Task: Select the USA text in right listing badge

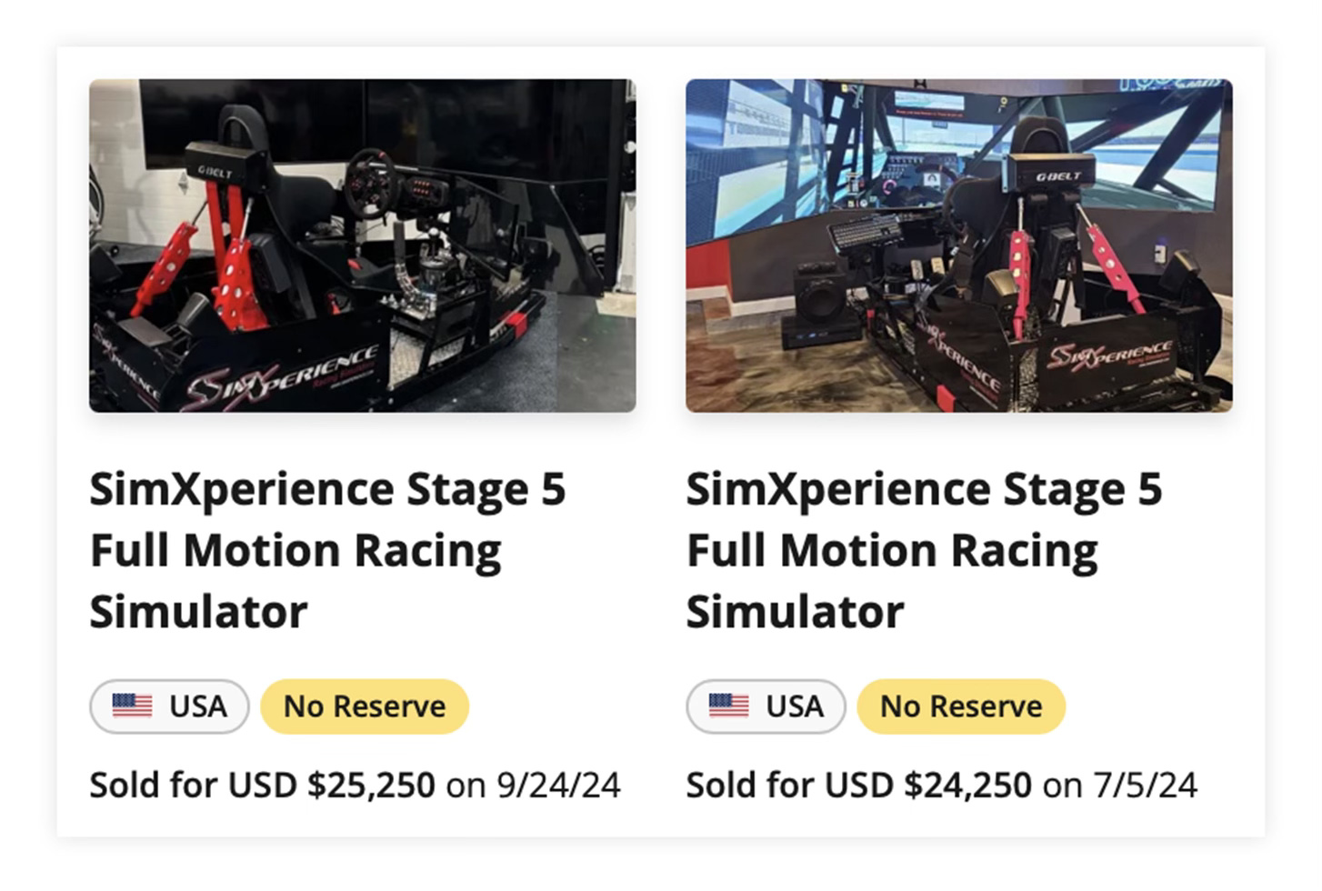Action: 794,706
